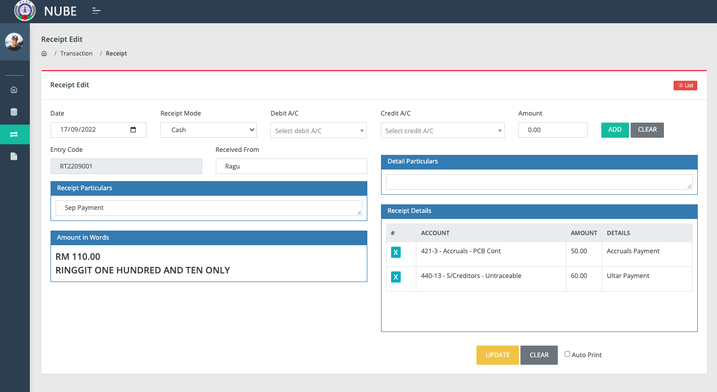Viewport: 717px width, 392px height.
Task: Click into the Received From field
Action: tap(291, 166)
